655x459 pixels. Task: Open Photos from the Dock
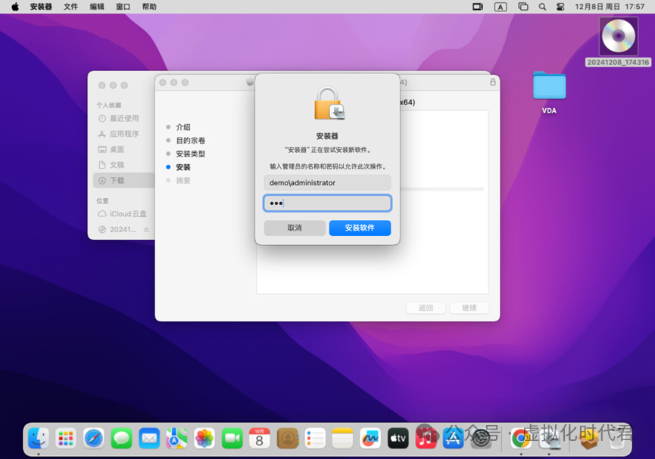pyautogui.click(x=204, y=438)
